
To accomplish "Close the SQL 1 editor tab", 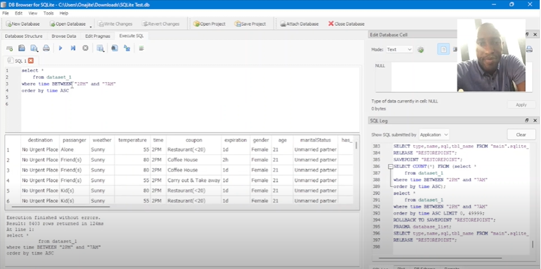I will [x=30, y=61].
